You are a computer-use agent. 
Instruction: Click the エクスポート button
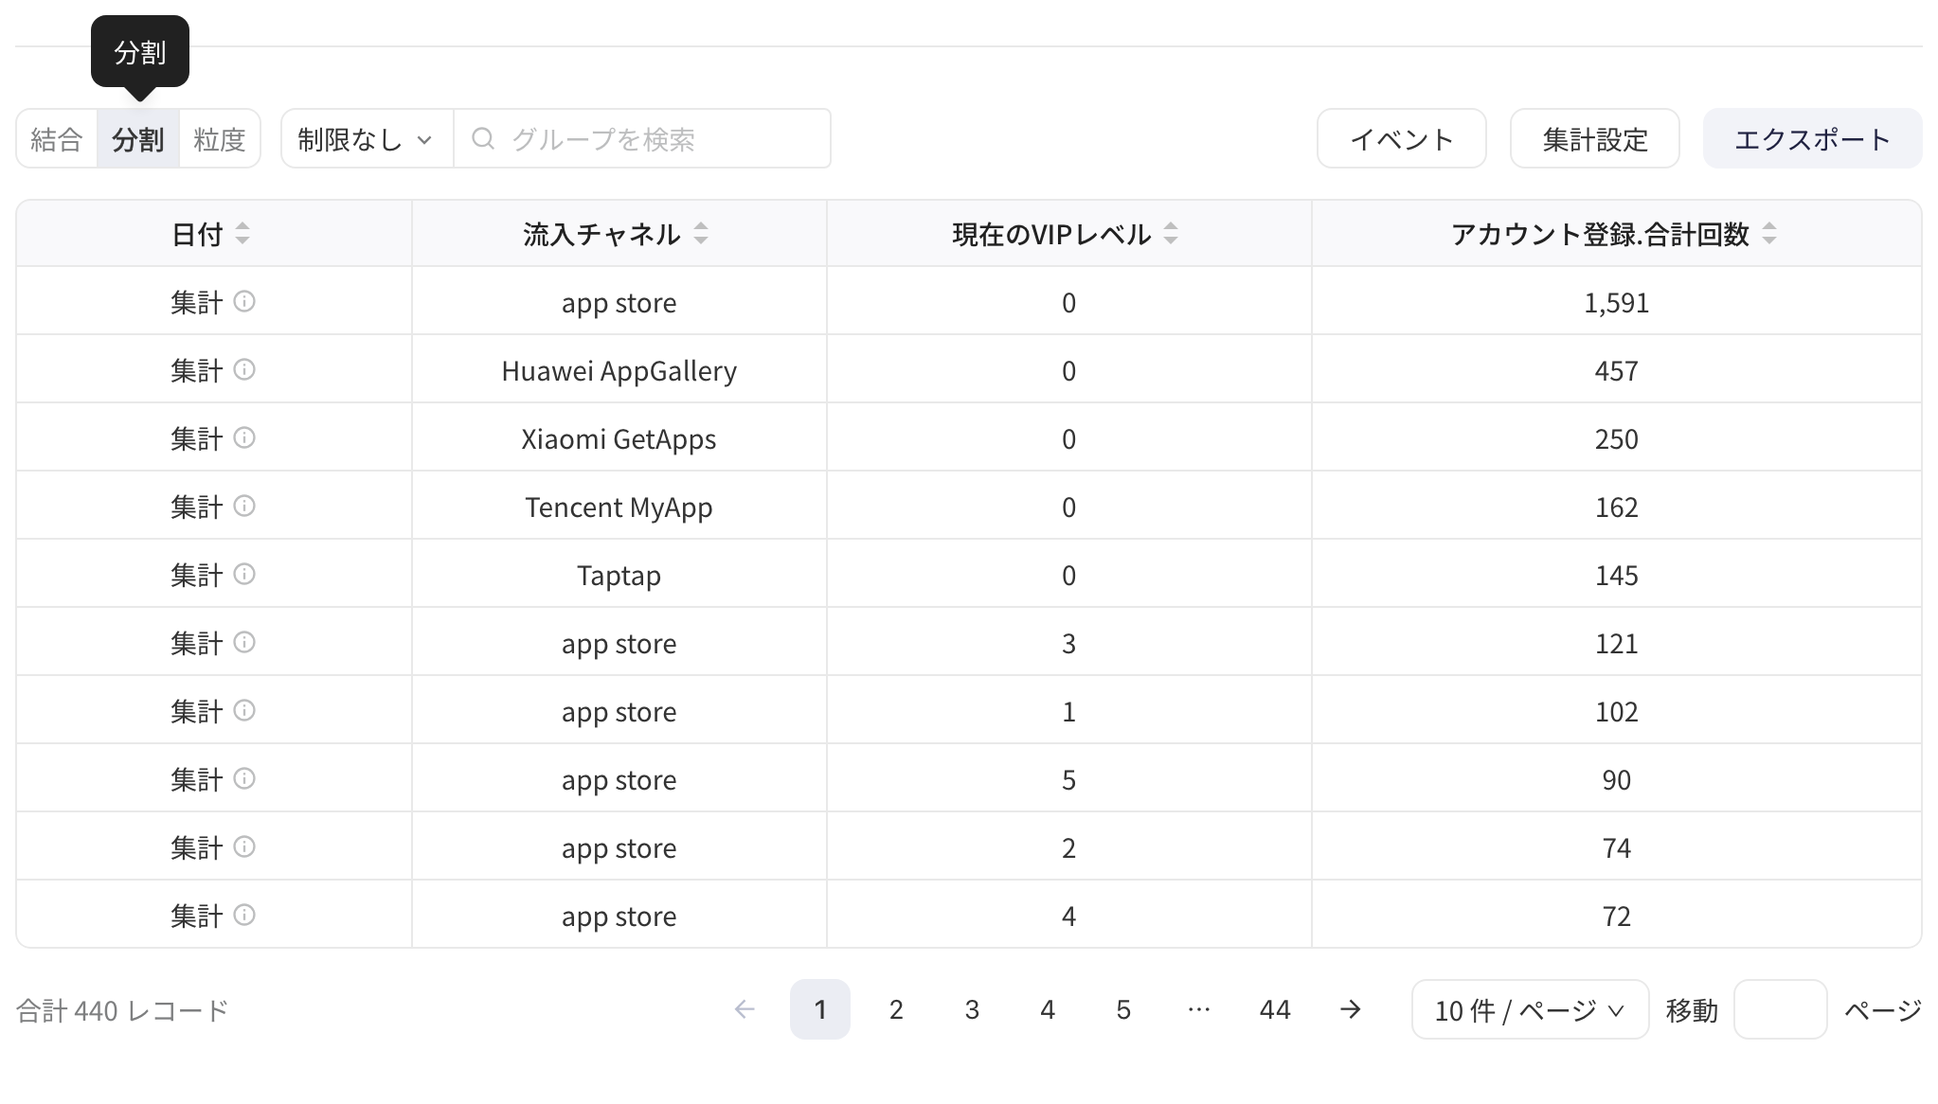(x=1813, y=139)
